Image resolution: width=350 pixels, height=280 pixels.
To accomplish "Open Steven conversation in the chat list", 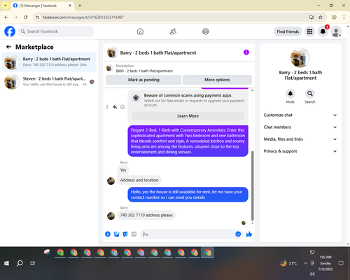I will tap(49, 82).
